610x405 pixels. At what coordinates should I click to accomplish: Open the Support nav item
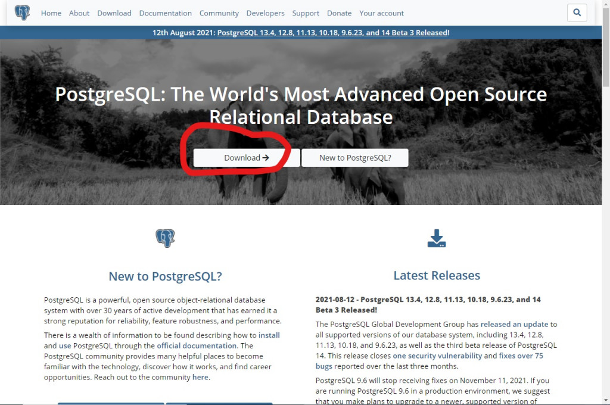coord(306,13)
